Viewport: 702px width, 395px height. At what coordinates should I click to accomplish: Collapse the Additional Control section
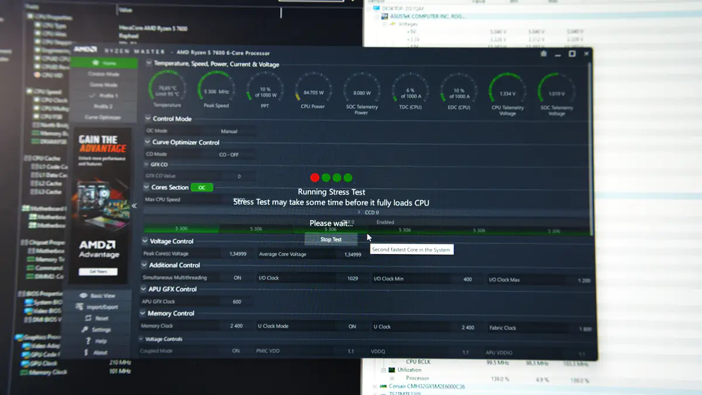pos(144,265)
